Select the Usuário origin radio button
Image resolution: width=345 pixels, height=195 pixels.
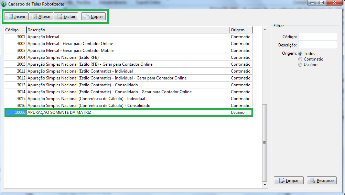(300, 65)
